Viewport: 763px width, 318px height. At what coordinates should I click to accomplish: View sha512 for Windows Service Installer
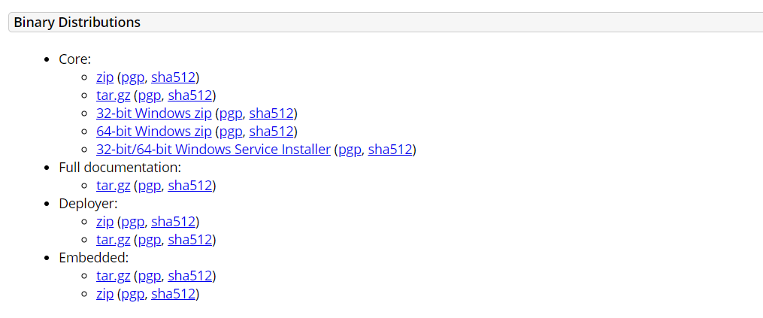(390, 150)
